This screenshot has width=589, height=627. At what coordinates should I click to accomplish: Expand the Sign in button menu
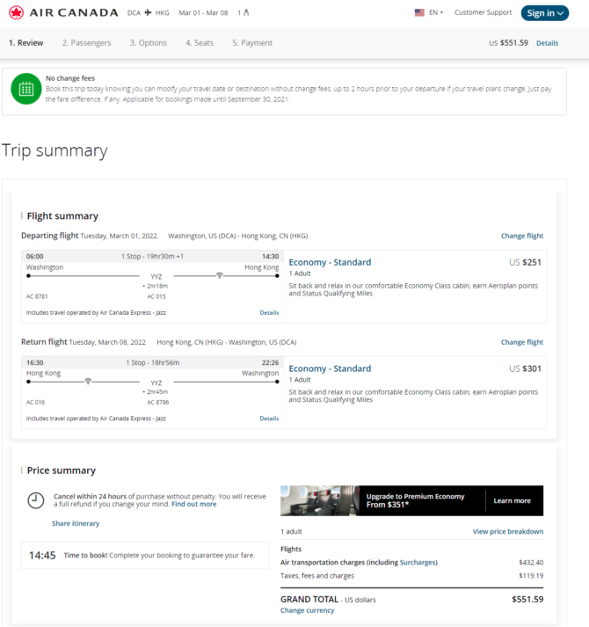click(545, 13)
